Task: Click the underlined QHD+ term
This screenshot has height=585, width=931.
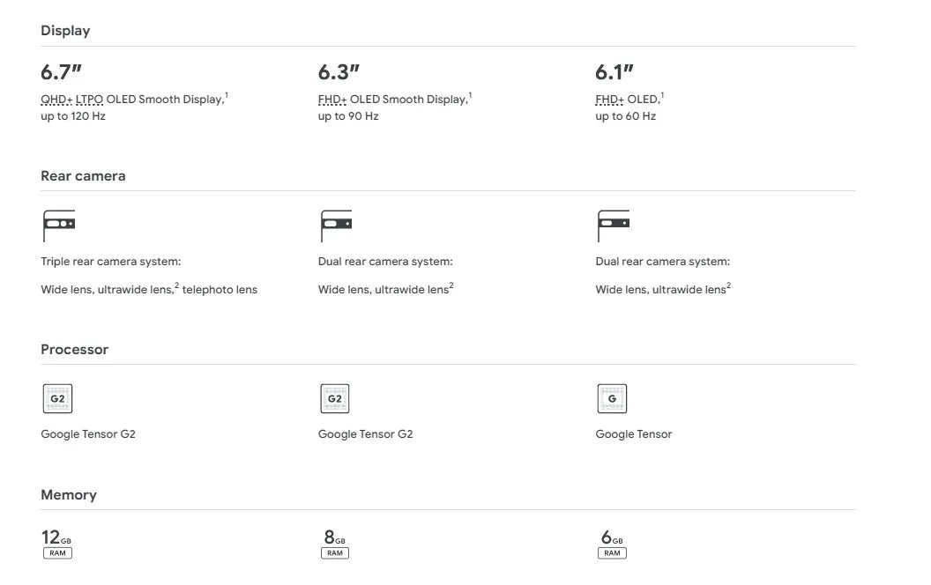Action: click(x=56, y=100)
